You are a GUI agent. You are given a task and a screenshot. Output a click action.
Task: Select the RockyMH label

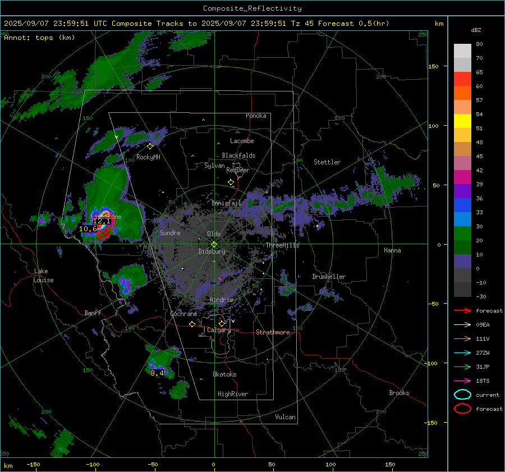click(x=148, y=157)
